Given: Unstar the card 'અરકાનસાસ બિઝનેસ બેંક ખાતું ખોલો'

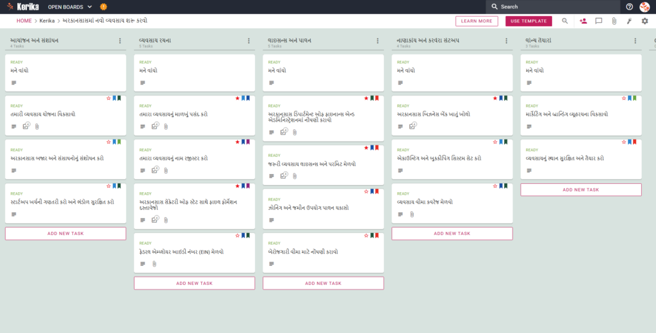Looking at the screenshot, I should click(x=495, y=99).
